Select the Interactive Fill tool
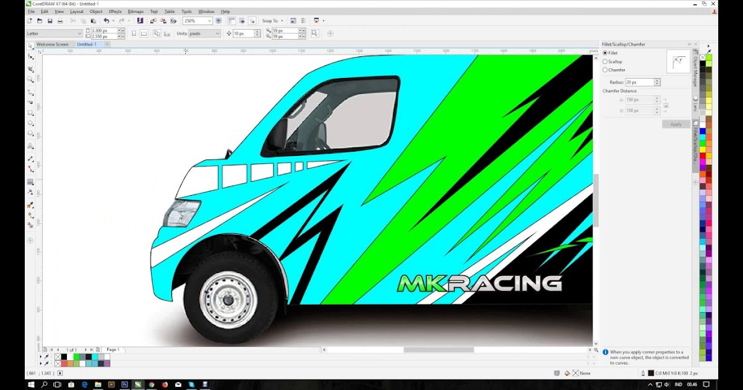The height and width of the screenshot is (390, 743). (30, 215)
